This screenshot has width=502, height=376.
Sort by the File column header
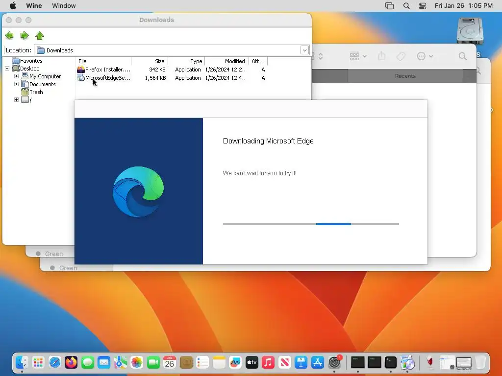click(103, 61)
